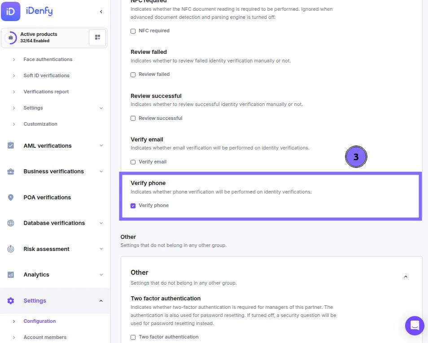Viewport: 428px width, 343px height.
Task: Collapse the Other settings panel
Action: [406, 277]
